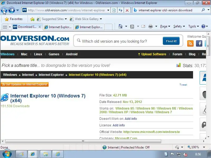Open the Page menu
This screenshot has height=158, width=211.
click(x=165, y=26)
